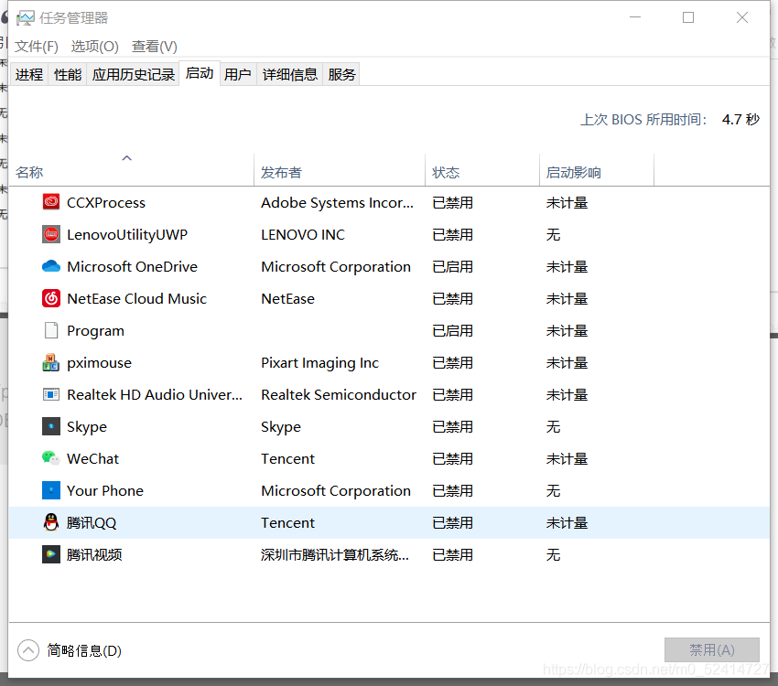Screen dimensions: 778x686
Task: Open the 文件(F) menu
Action: 37,47
